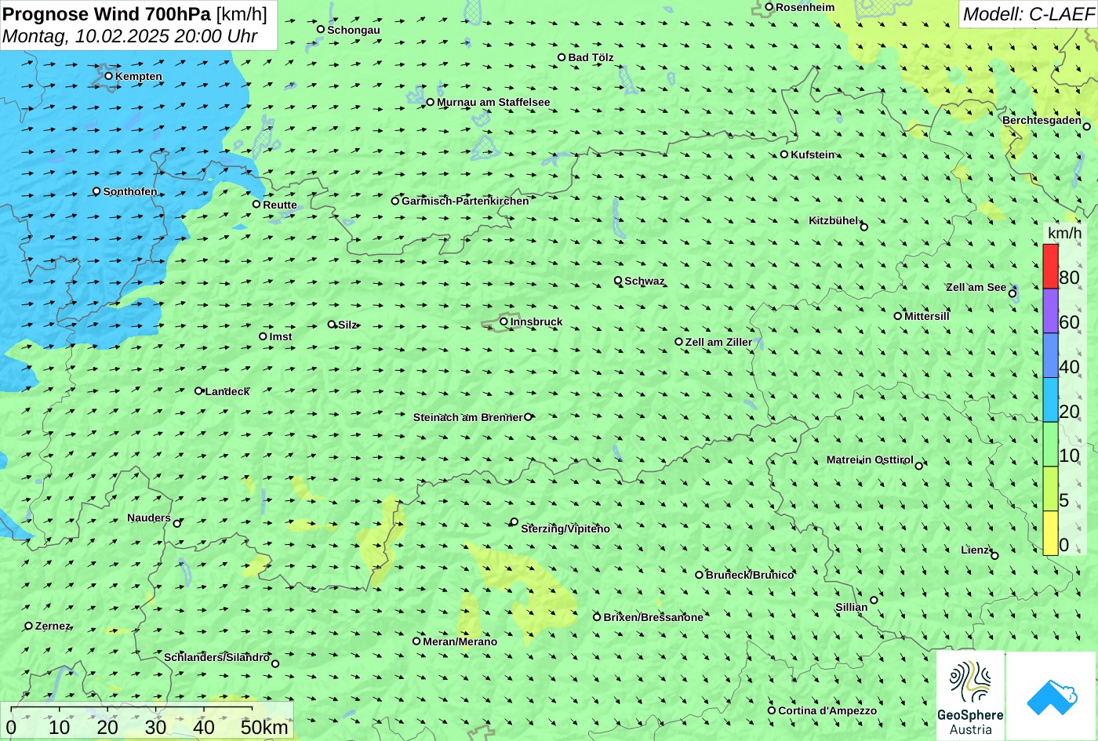Click the 'Modell: C-LAEF' label
Viewport: 1098px width, 741px height.
pos(1027,14)
